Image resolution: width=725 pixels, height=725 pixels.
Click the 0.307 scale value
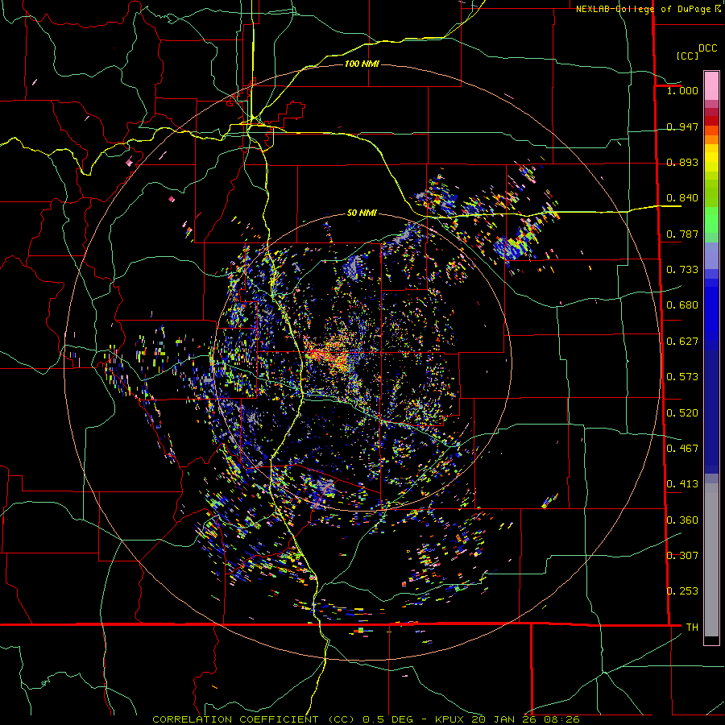pos(682,556)
